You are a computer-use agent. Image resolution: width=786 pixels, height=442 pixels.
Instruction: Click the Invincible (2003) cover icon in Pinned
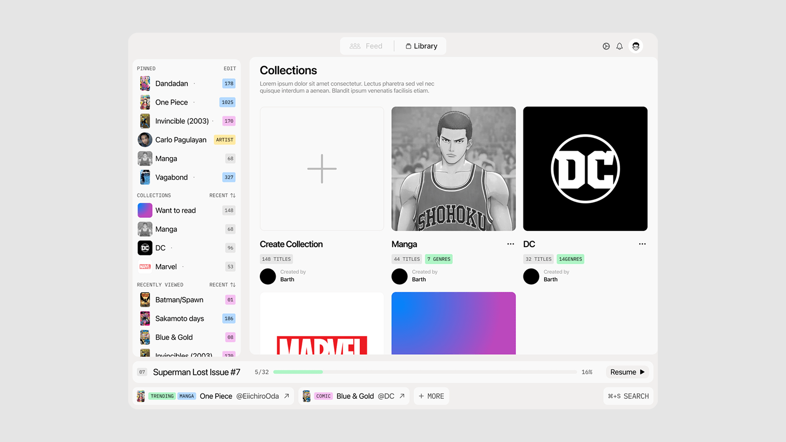(145, 121)
